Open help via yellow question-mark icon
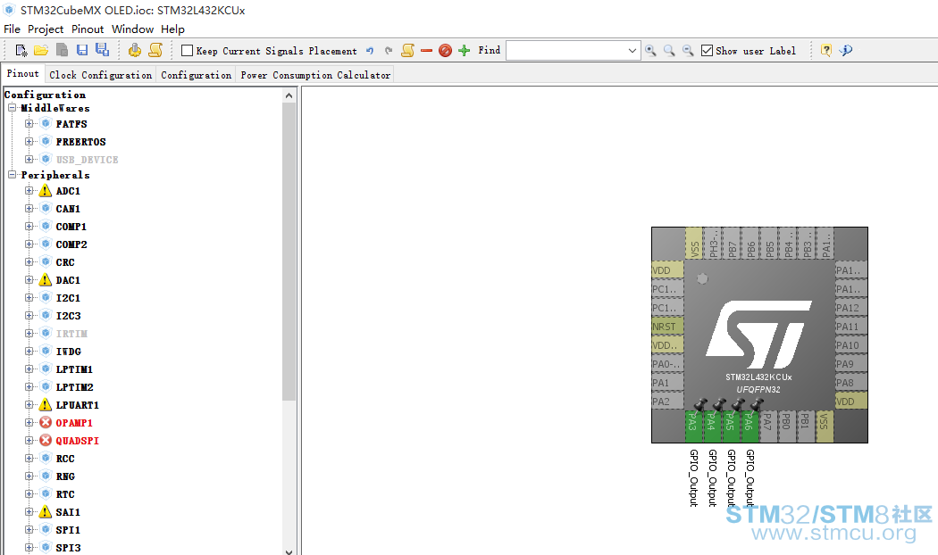The image size is (938, 555). [826, 51]
